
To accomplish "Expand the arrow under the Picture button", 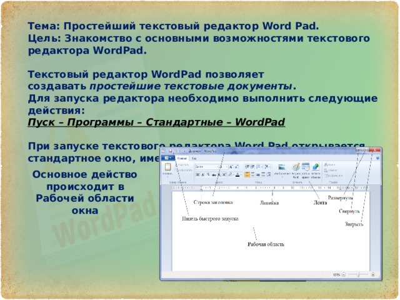I will pos(282,177).
